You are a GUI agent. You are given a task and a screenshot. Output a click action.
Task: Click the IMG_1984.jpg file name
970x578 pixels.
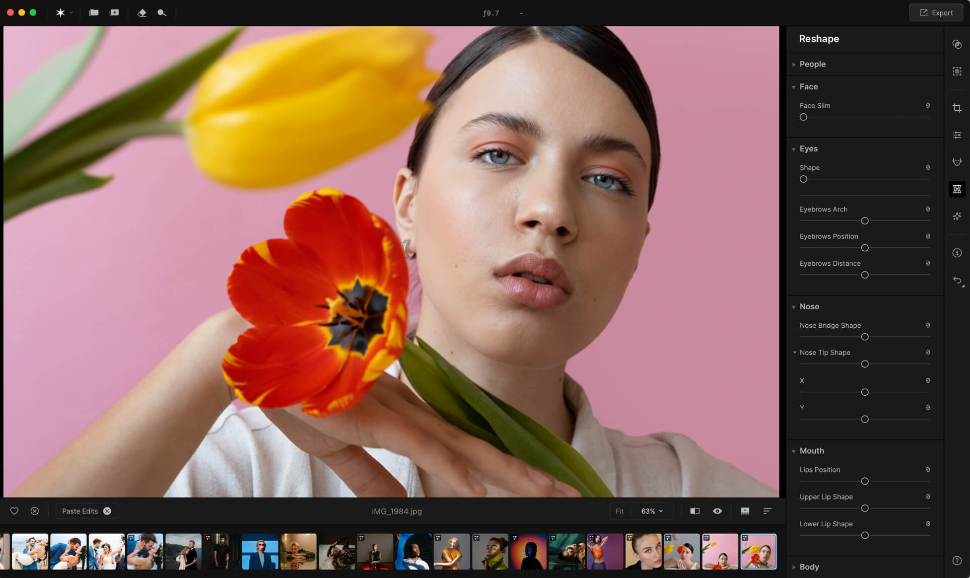tap(397, 511)
